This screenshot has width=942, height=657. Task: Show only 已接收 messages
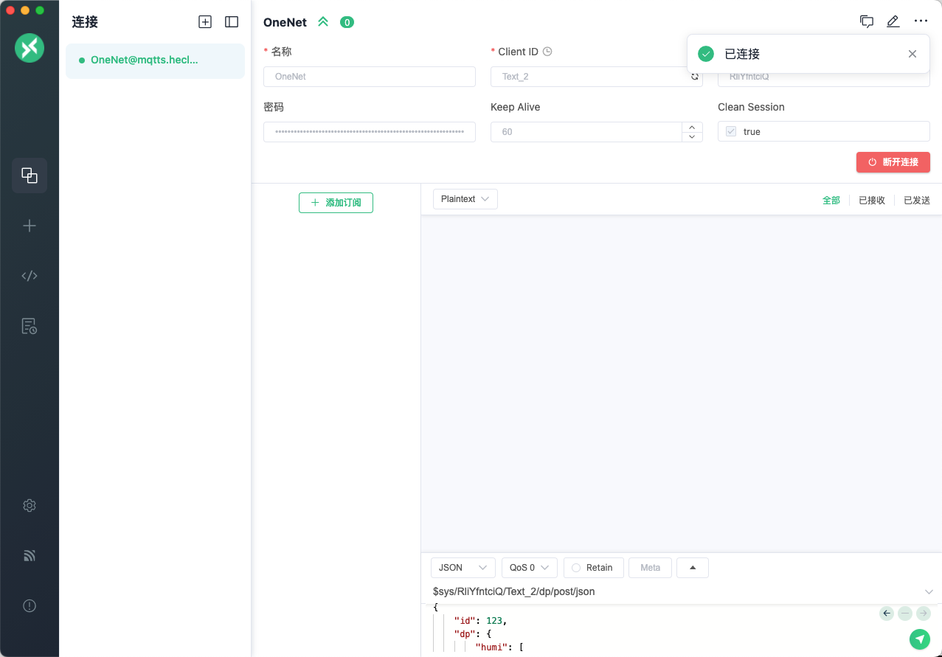coord(871,201)
